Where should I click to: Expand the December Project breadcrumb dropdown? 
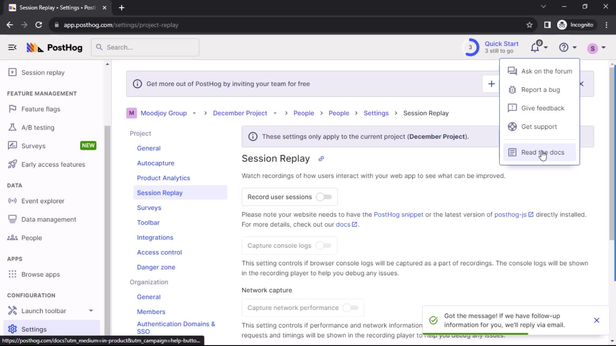(275, 113)
